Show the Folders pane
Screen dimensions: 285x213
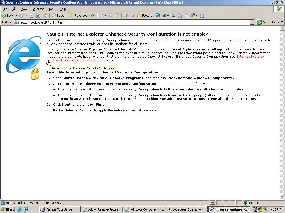click(144, 16)
